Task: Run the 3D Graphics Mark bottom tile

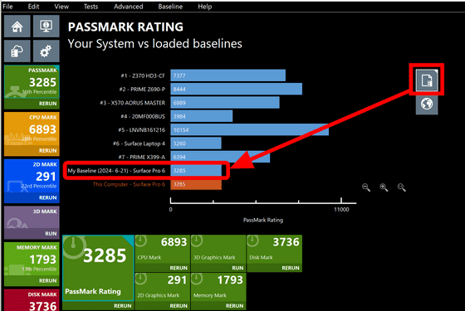Action: click(x=237, y=268)
